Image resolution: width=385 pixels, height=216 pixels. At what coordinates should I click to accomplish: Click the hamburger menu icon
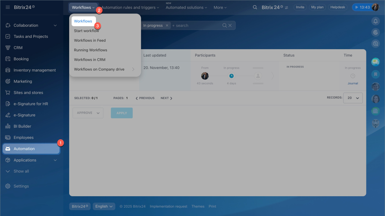pos(8,7)
